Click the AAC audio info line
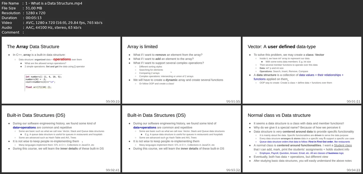The height and width of the screenshot is (174, 363). pyautogui.click(x=53, y=28)
